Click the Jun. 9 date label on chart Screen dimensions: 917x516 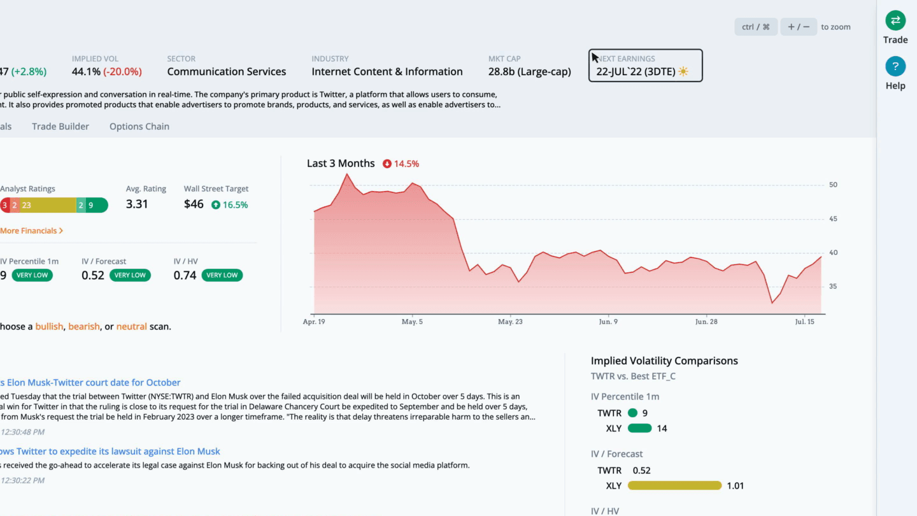click(608, 322)
